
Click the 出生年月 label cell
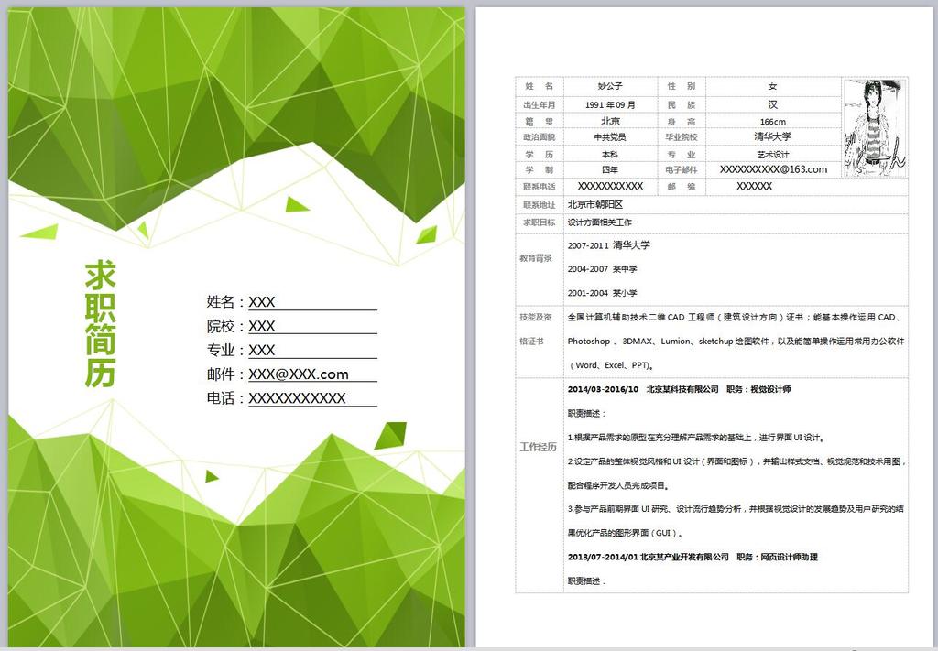(539, 104)
